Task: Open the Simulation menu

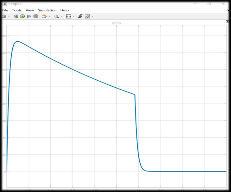Action: (47, 10)
